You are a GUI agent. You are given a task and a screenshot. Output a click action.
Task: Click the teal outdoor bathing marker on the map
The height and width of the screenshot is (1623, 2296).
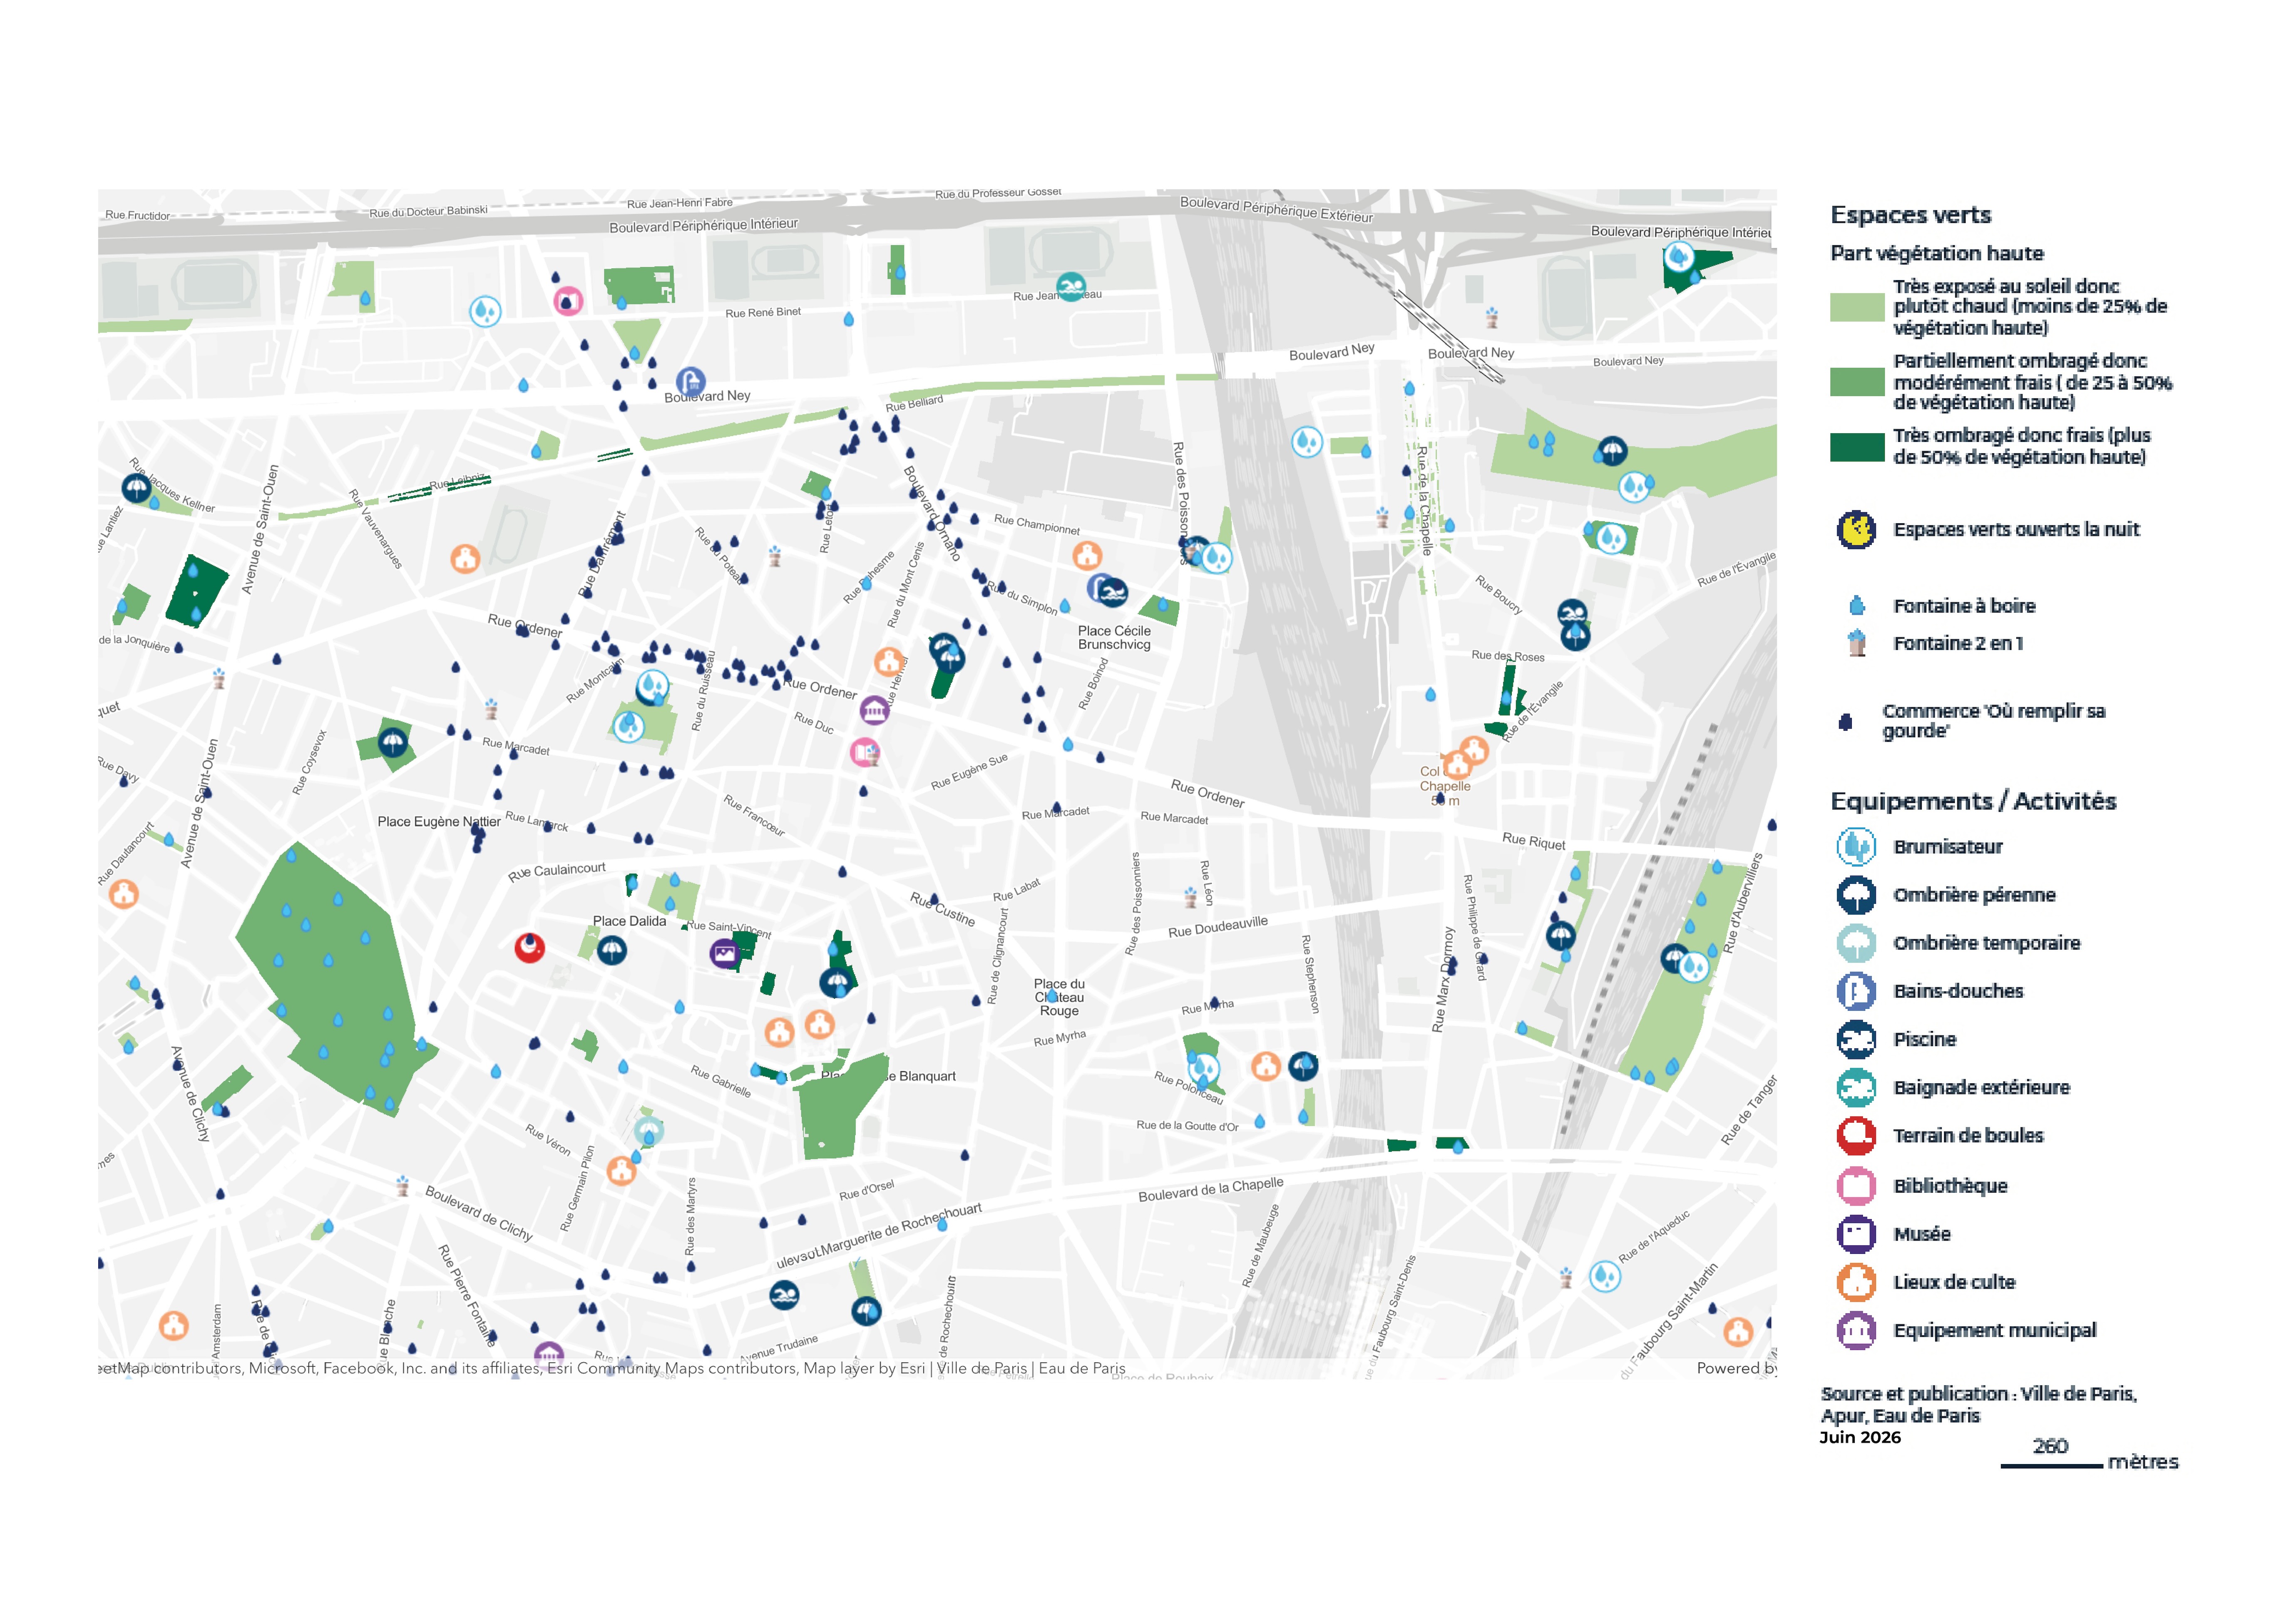coord(1070,287)
